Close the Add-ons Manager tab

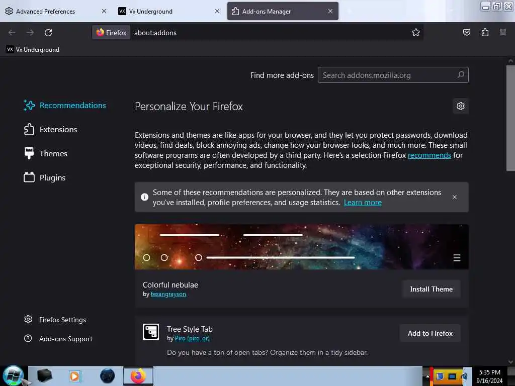[x=330, y=11]
